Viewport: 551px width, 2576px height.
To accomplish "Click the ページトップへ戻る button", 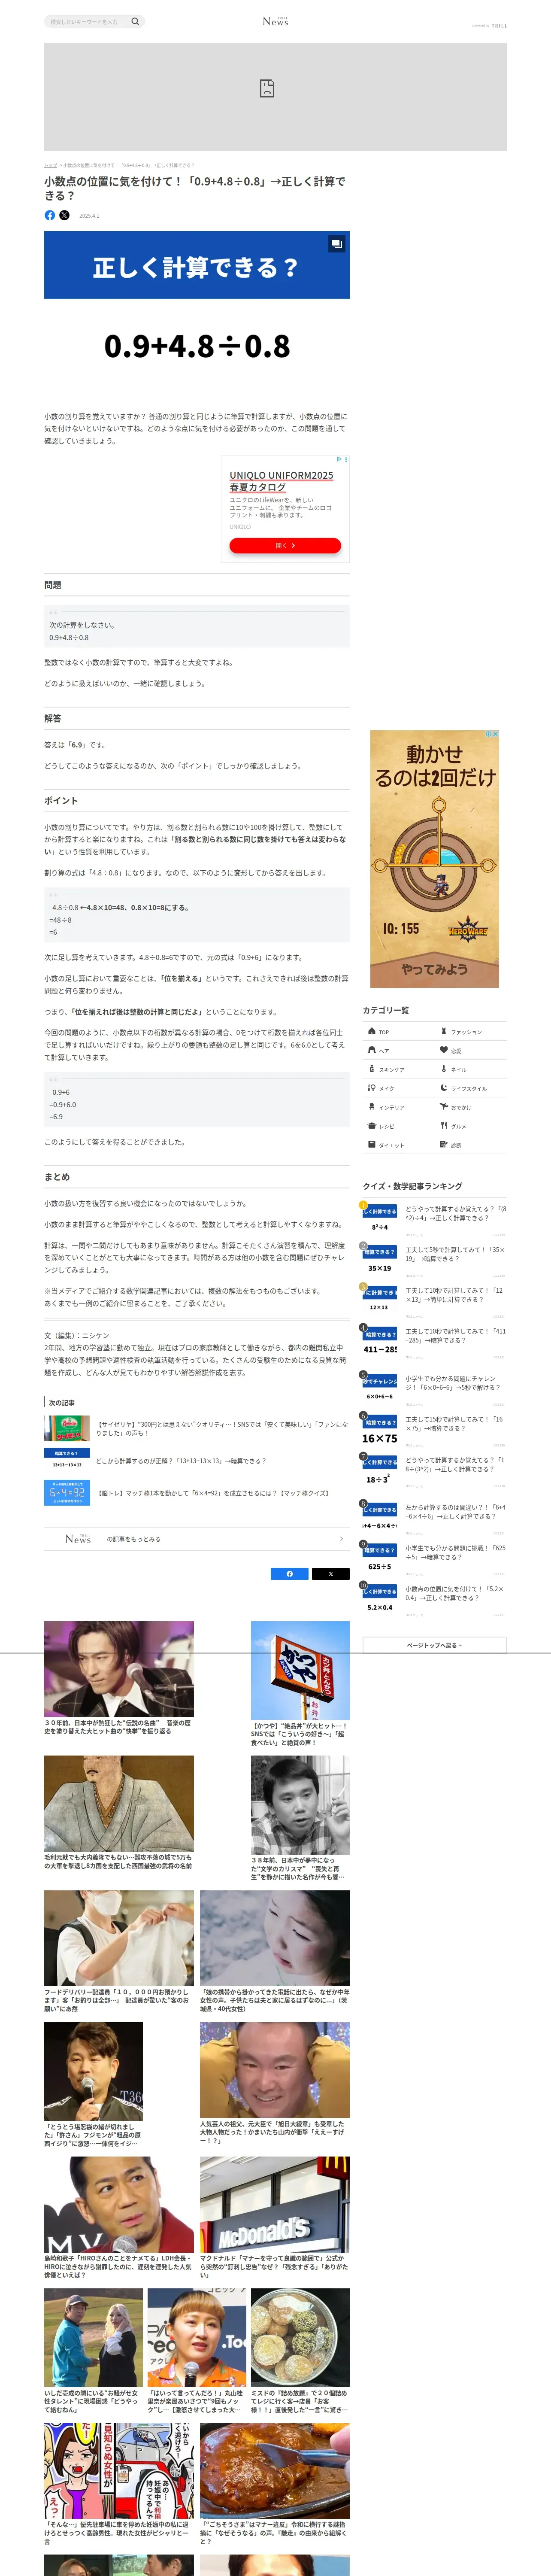I will click(x=434, y=1645).
